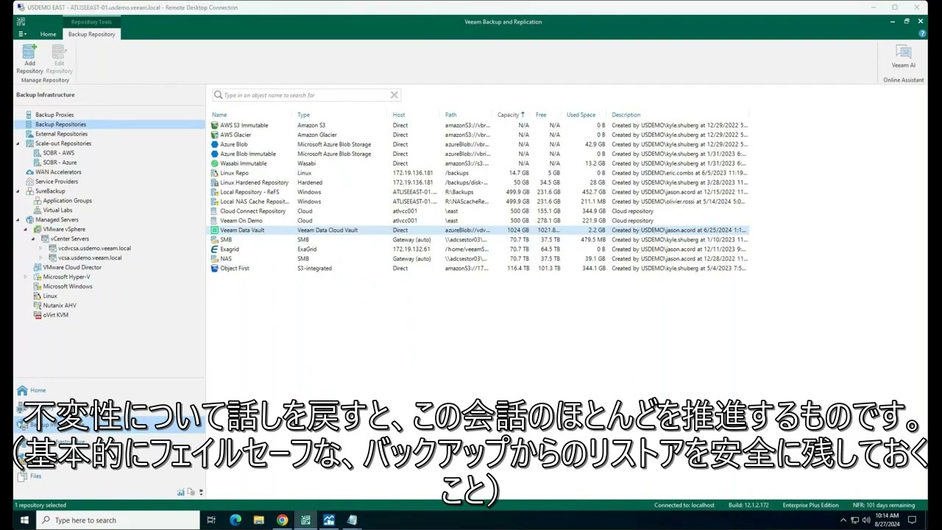Click the Object First row icon

coord(214,269)
